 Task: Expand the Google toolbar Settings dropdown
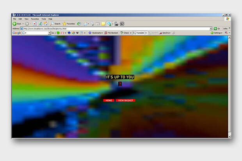[217, 33]
